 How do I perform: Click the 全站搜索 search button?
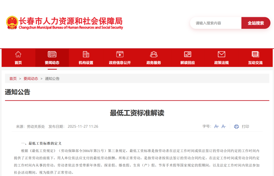(x=256, y=23)
